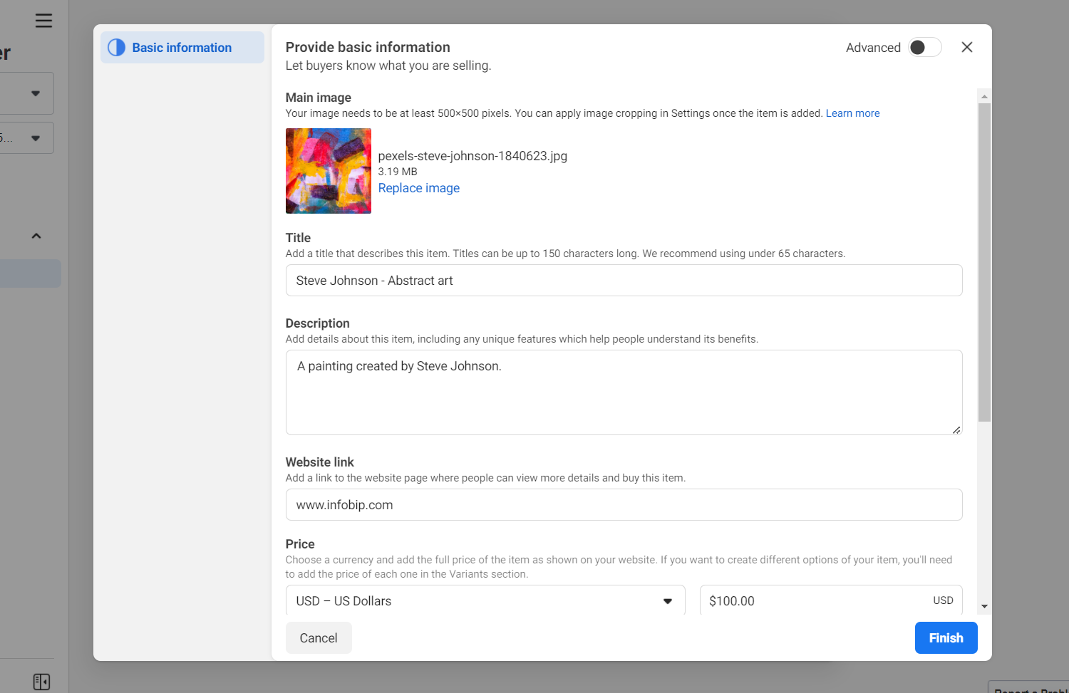Click the Title input field

[x=624, y=281]
